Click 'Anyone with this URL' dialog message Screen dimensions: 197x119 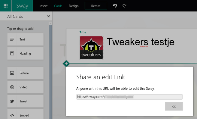[115, 89]
